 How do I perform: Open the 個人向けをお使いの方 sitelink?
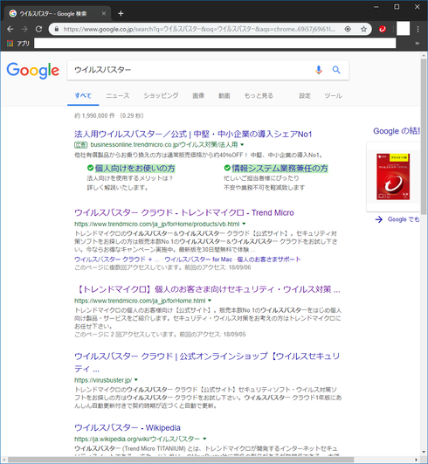coord(135,169)
